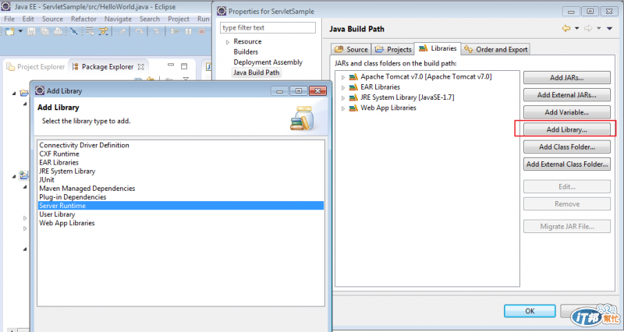This screenshot has height=332, width=624.
Task: Select Connectivity Driver Definition library type
Action: (181, 145)
